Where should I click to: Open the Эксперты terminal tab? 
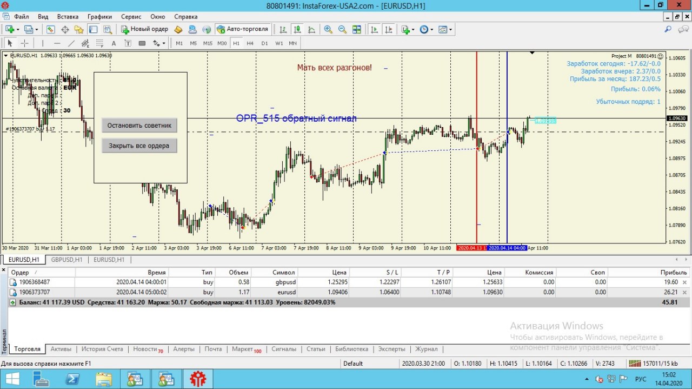point(391,349)
